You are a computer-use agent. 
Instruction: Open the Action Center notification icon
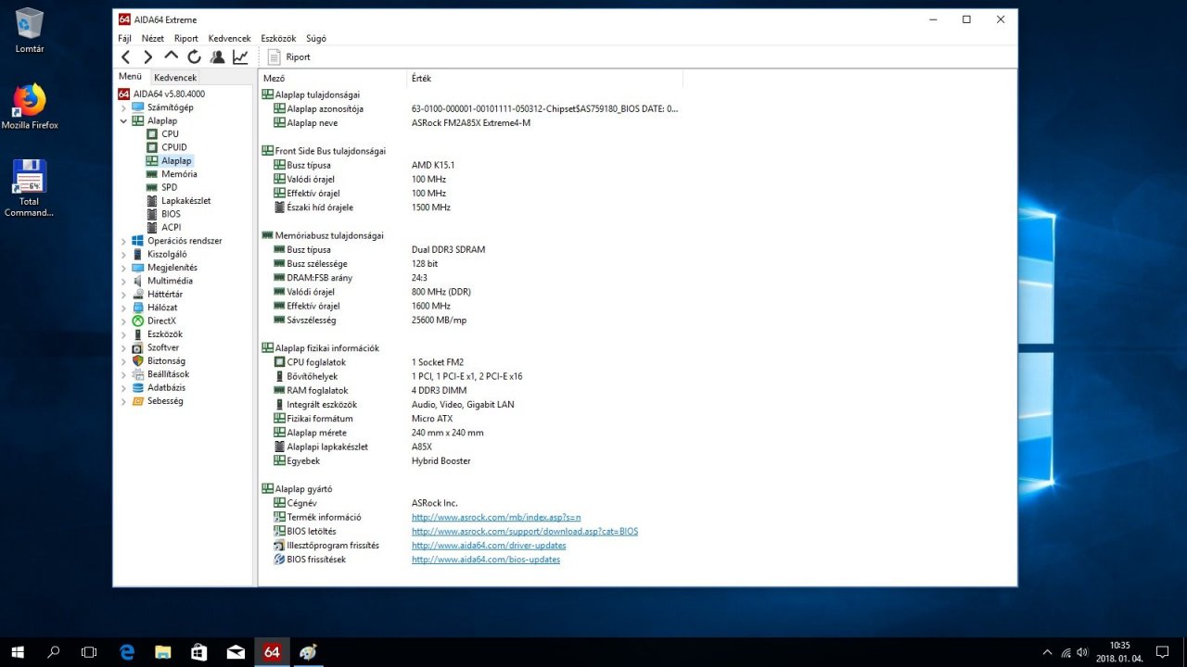[x=1163, y=652]
